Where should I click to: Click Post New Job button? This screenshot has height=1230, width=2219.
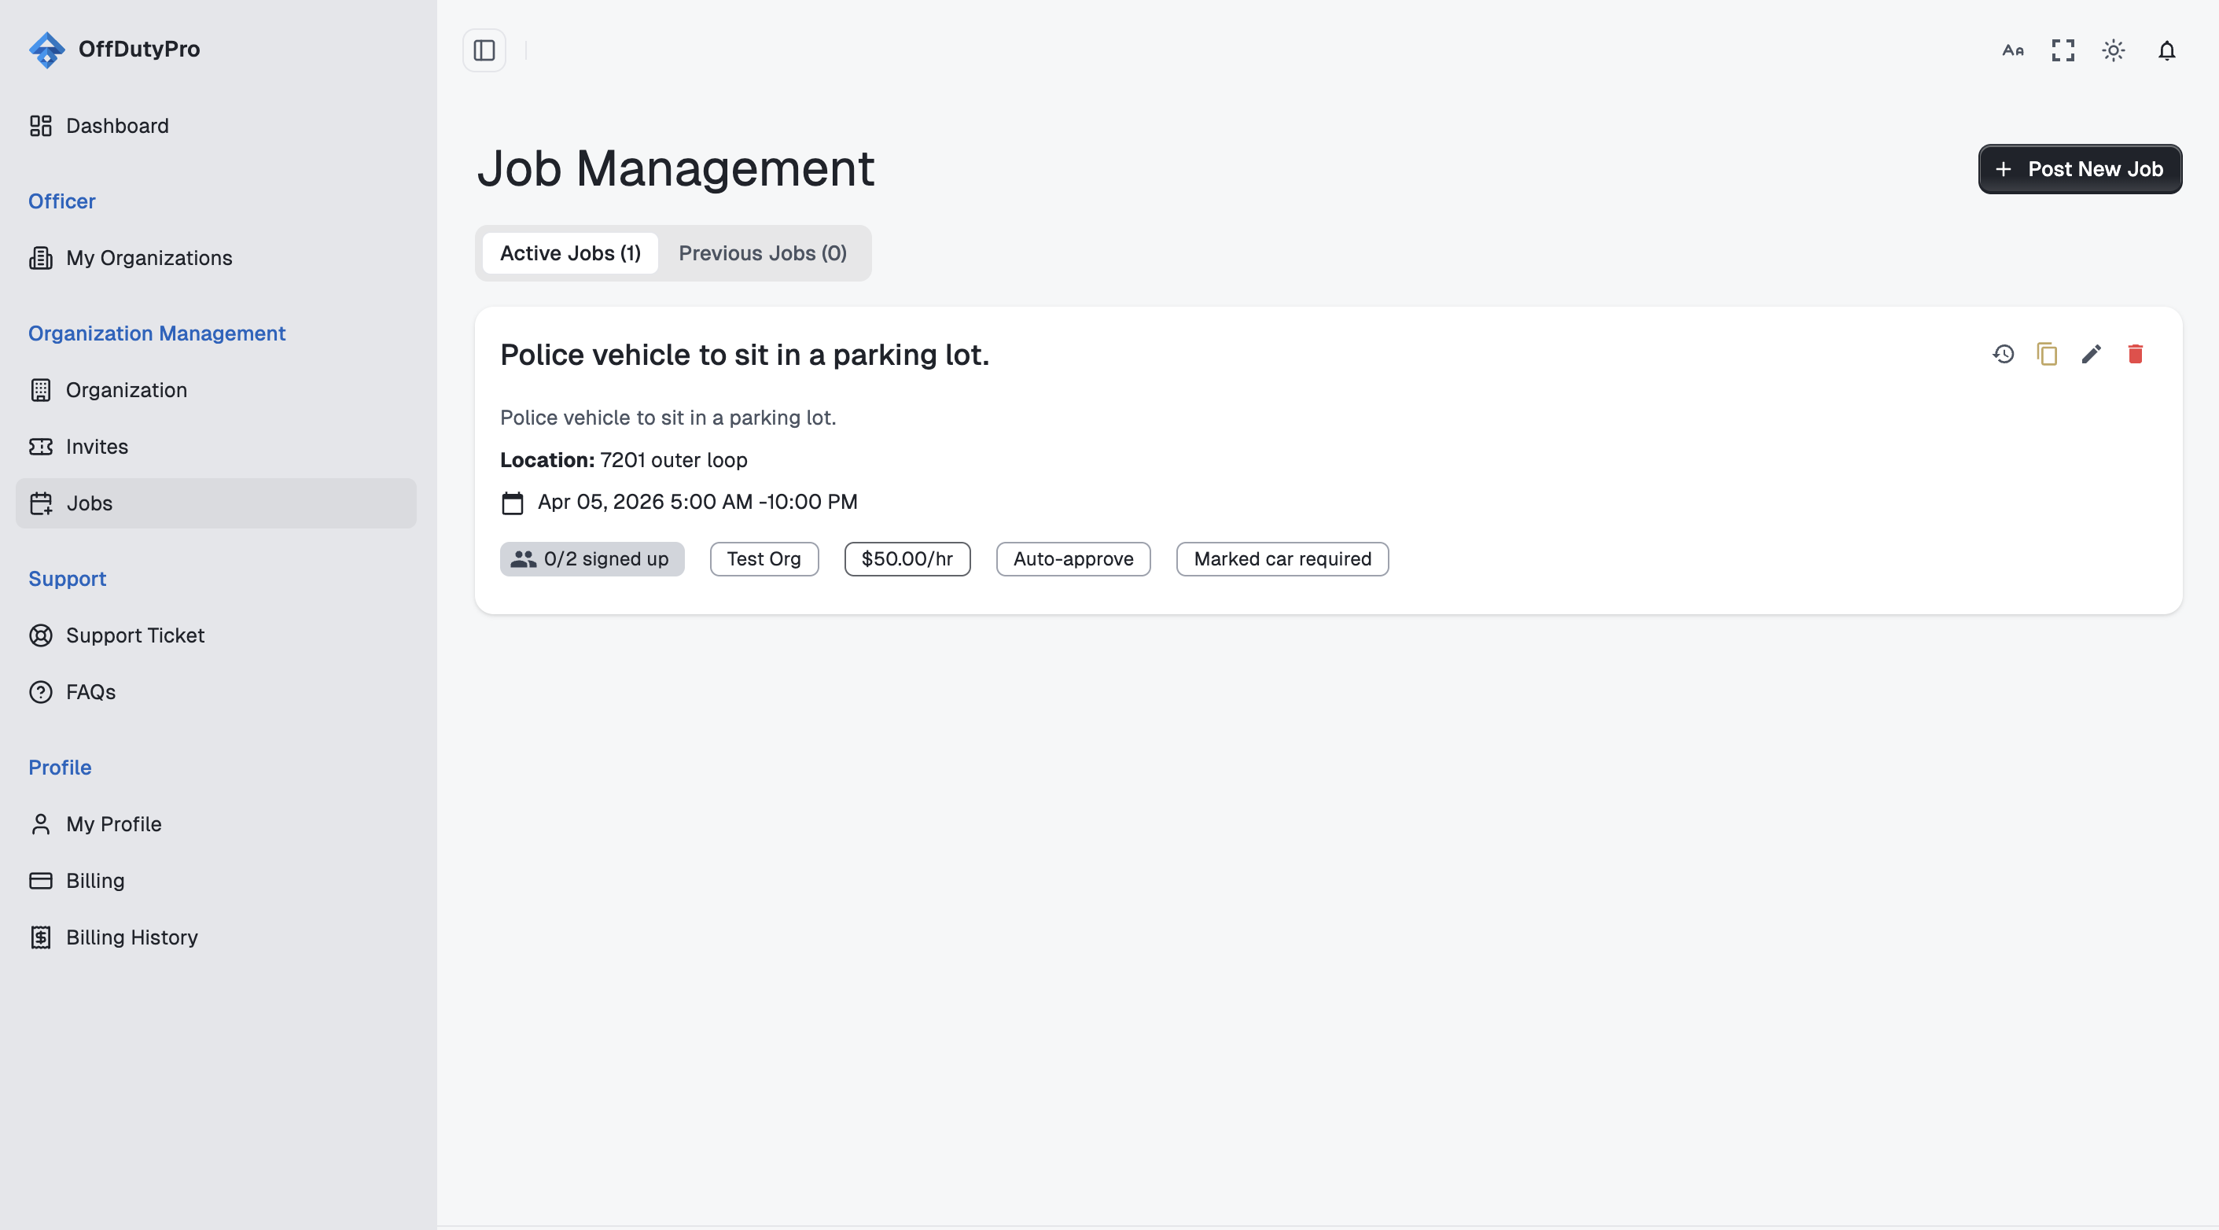pos(2080,169)
